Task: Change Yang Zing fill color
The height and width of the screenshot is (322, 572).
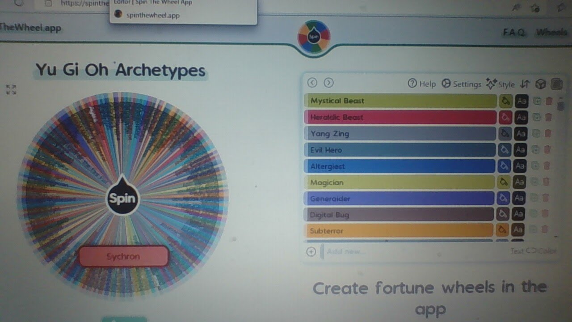Action: tap(505, 133)
